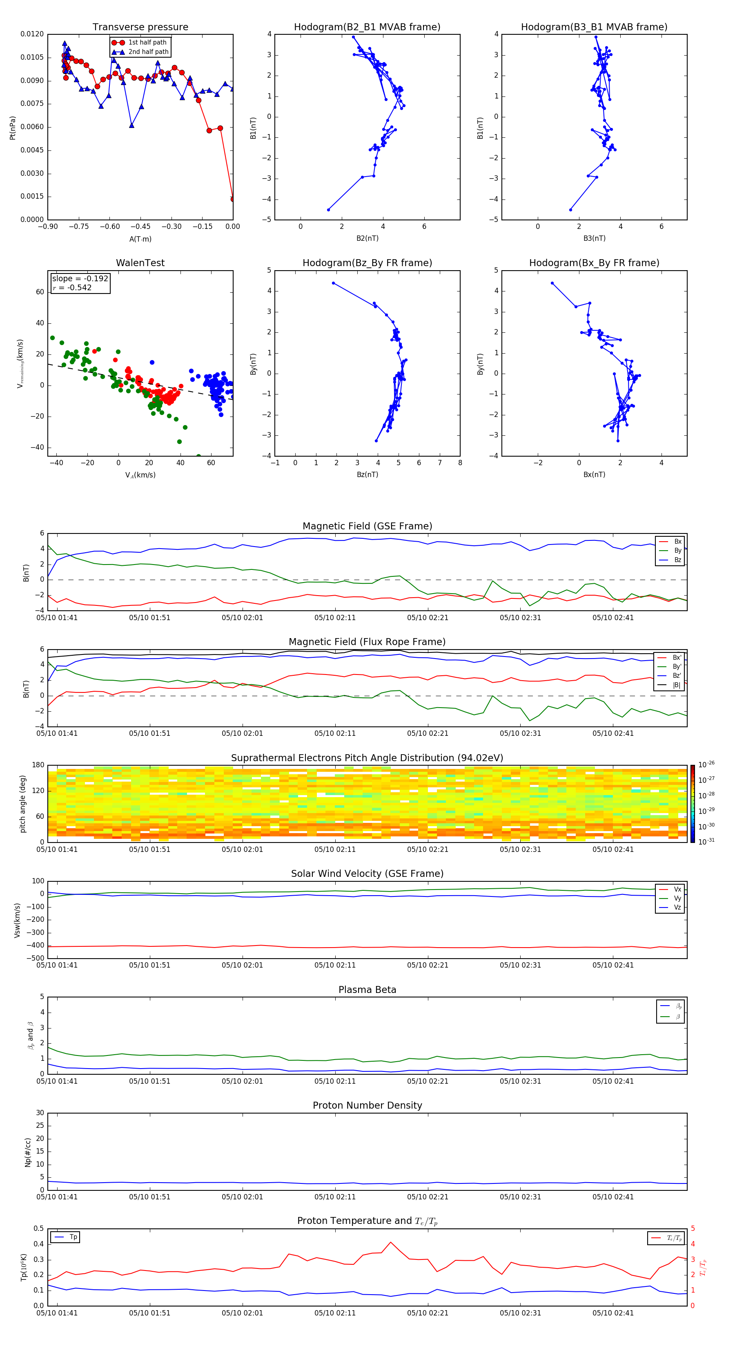The height and width of the screenshot is (1349, 735).
Task: Click the "Pt(nPa)" y-axis label
Action: 13,127
